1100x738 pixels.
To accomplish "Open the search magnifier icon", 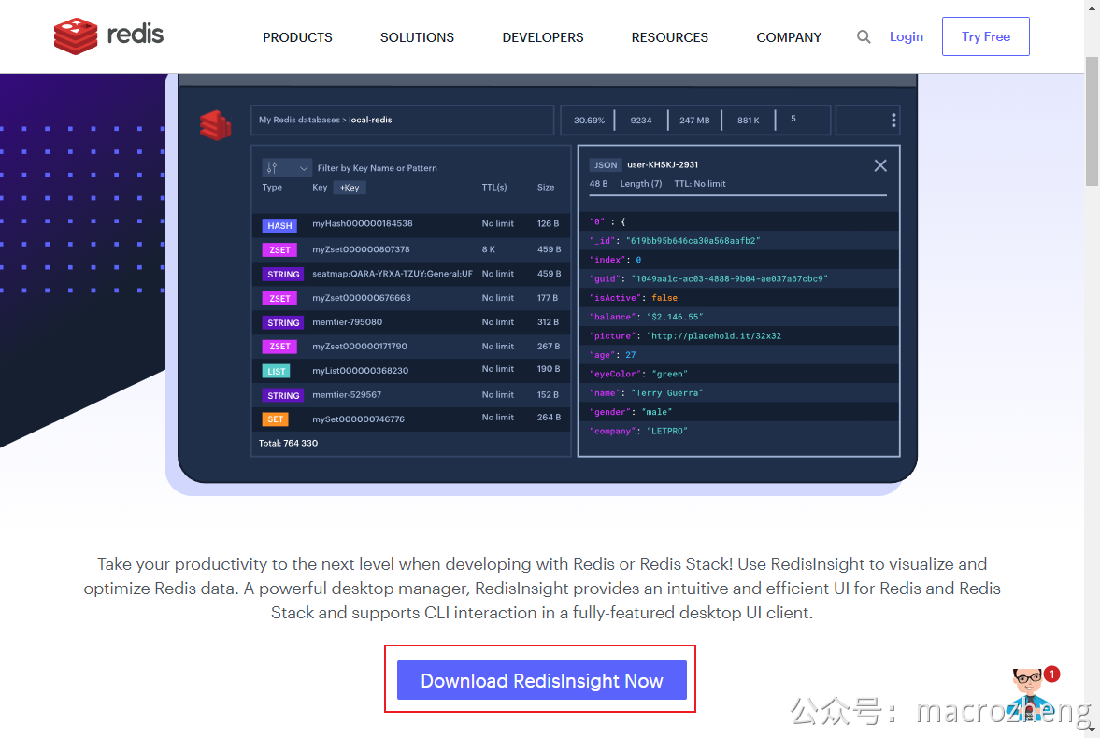I will (x=864, y=37).
